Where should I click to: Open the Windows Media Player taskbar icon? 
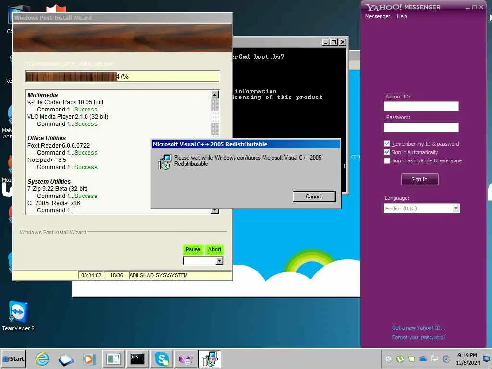tap(88, 358)
